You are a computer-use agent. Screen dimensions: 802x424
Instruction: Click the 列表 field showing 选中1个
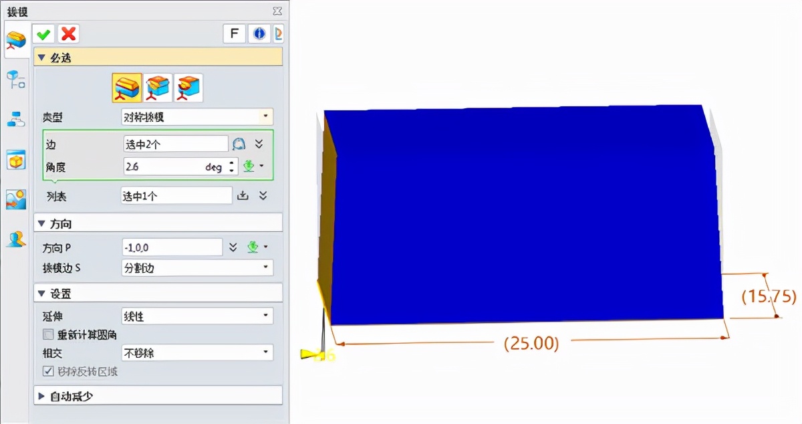click(176, 195)
